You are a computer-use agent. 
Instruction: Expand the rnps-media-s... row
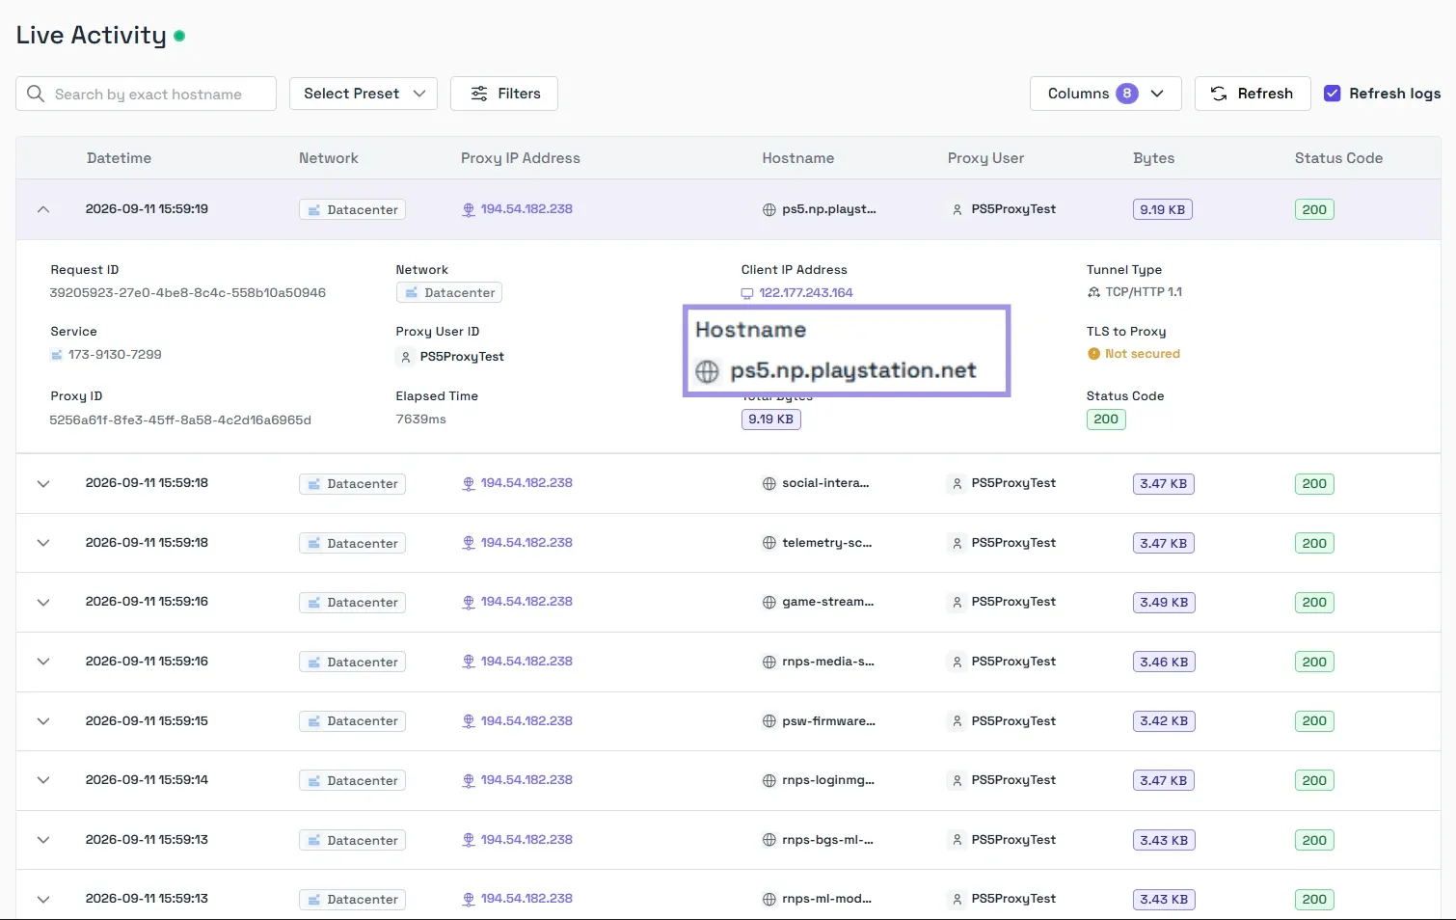point(43,662)
